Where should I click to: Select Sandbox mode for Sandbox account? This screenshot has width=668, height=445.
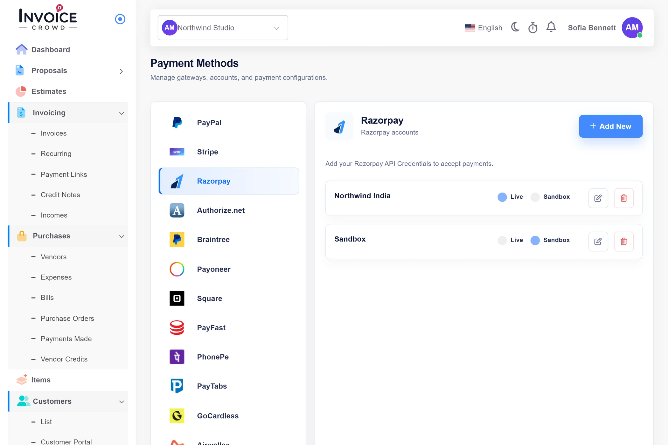pos(535,240)
